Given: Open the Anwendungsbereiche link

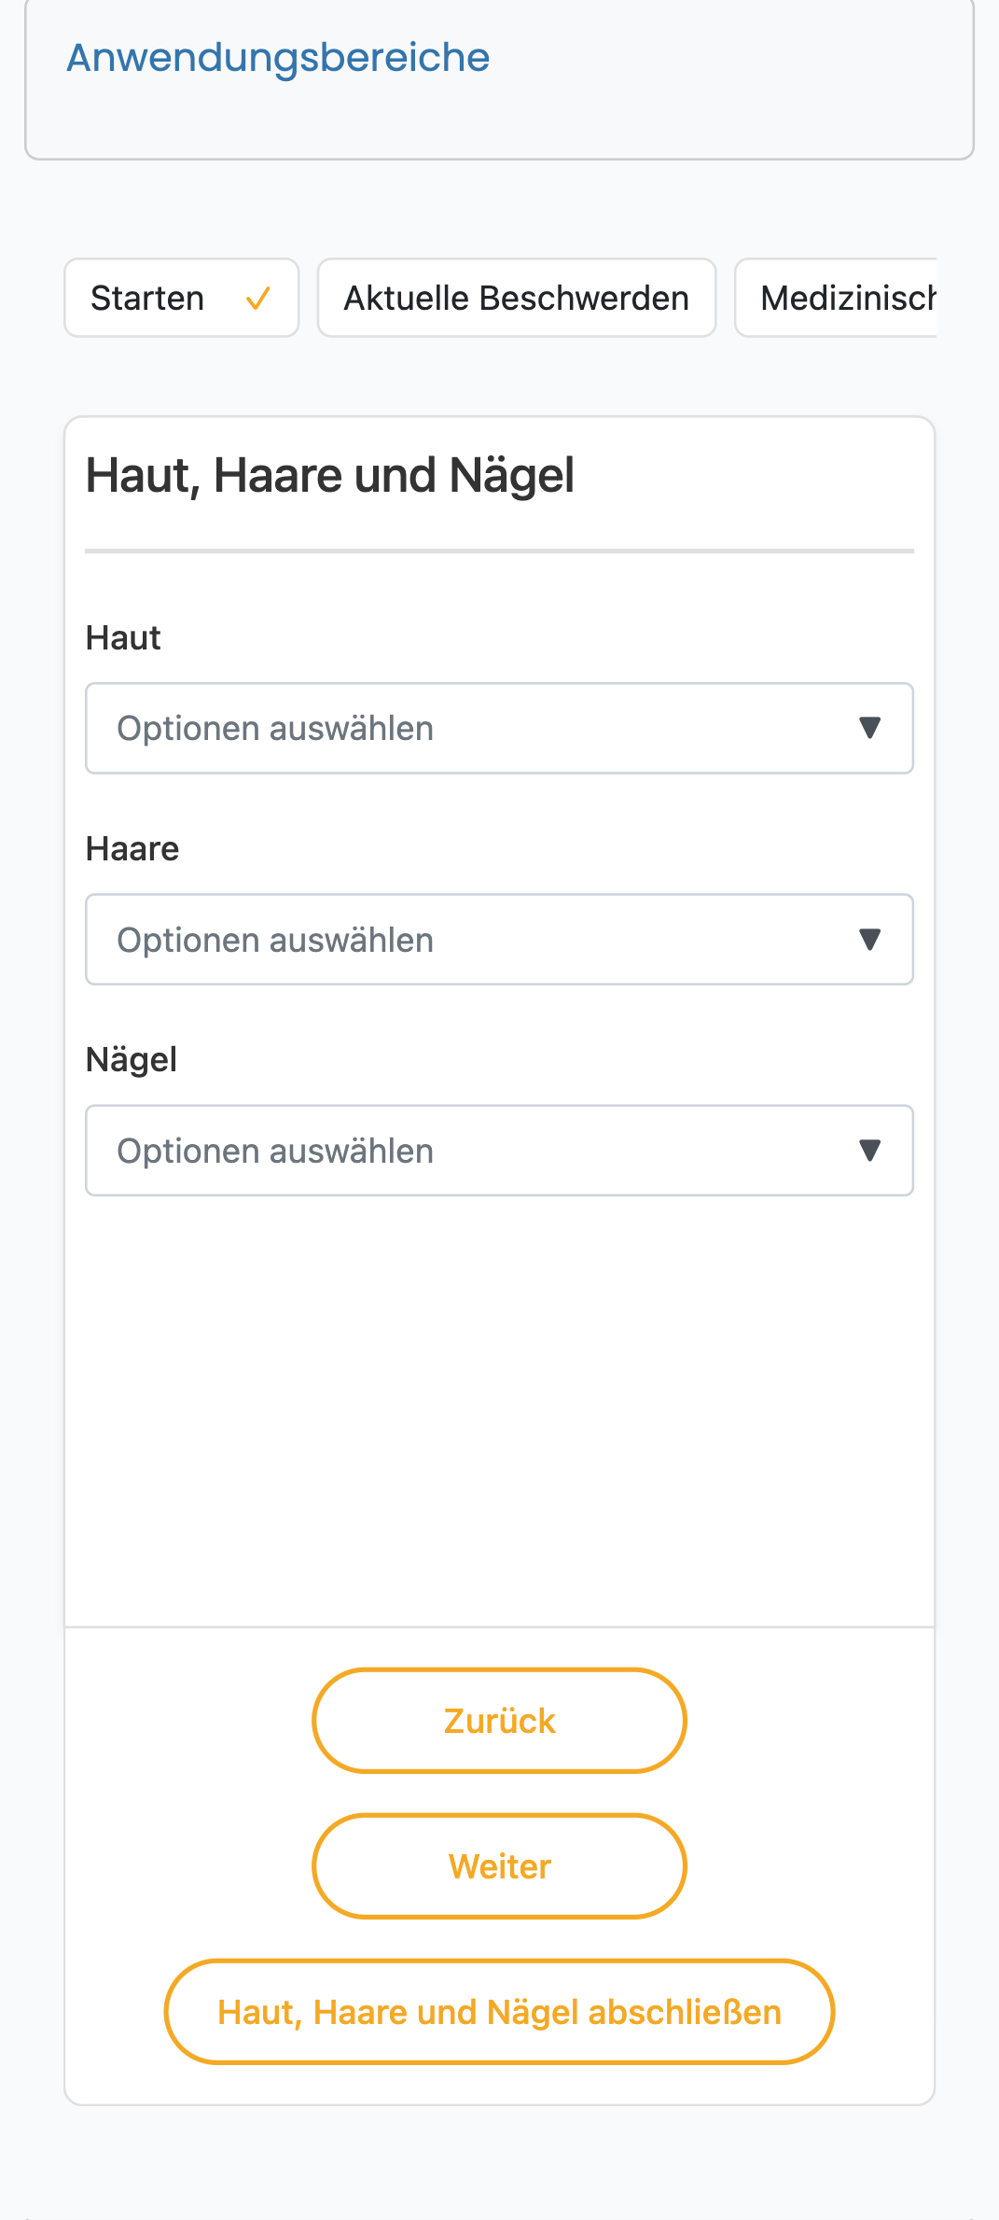Looking at the screenshot, I should click(x=278, y=58).
